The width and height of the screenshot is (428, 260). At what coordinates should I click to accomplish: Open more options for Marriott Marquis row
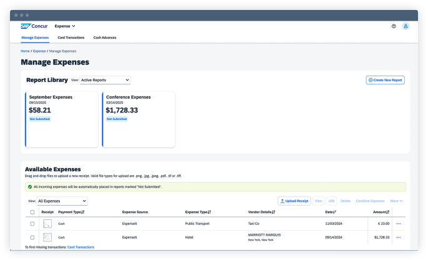(x=398, y=237)
